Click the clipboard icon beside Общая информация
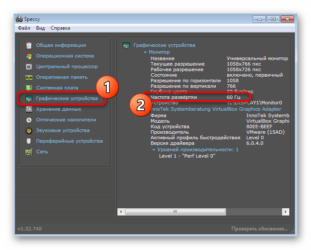The width and height of the screenshot is (311, 250). [29, 46]
